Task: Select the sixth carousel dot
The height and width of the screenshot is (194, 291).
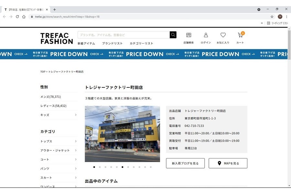Action: (123, 167)
